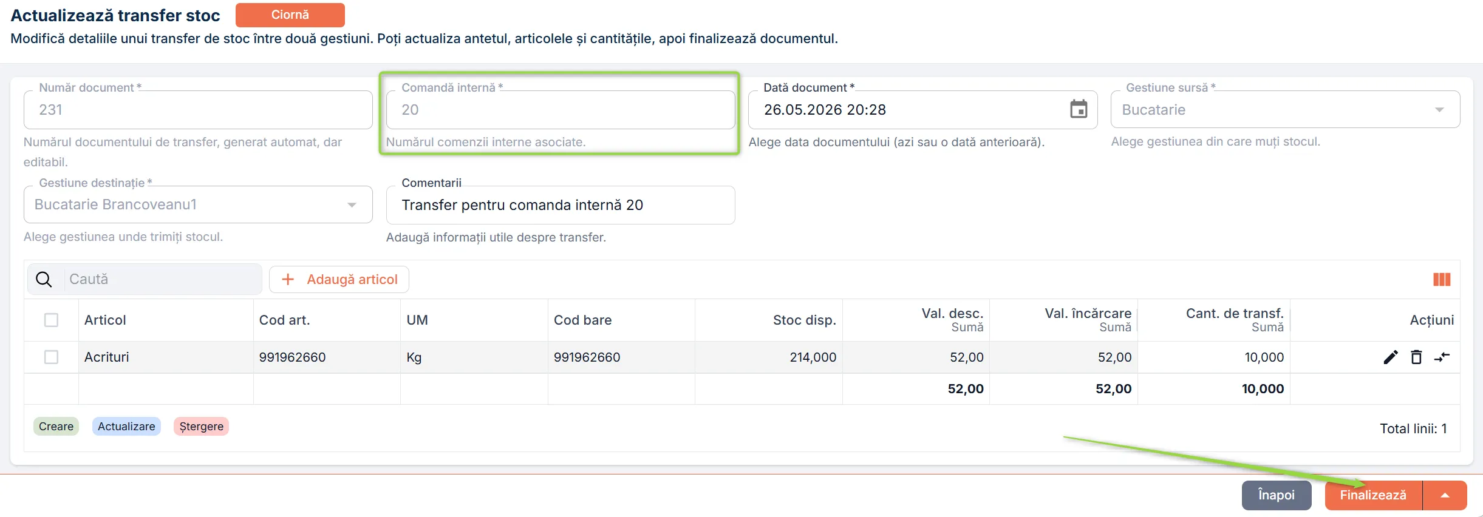Viewport: 1483px width, 517px height.
Task: Open the Gestiune sursă dropdown
Action: pyautogui.click(x=1285, y=109)
